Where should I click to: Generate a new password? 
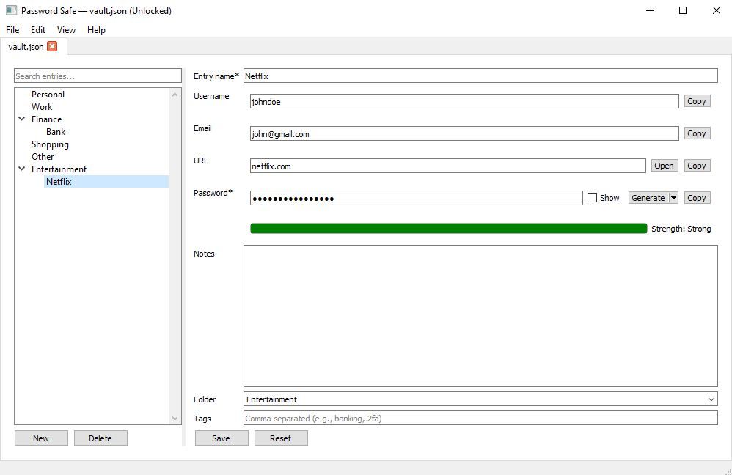click(x=645, y=197)
